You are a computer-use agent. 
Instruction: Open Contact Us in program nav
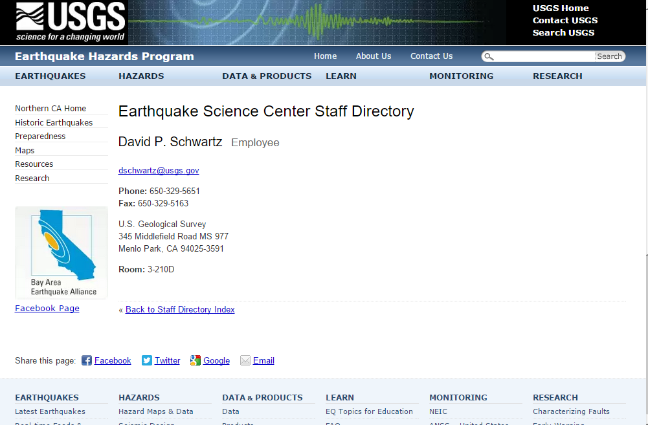coord(431,56)
